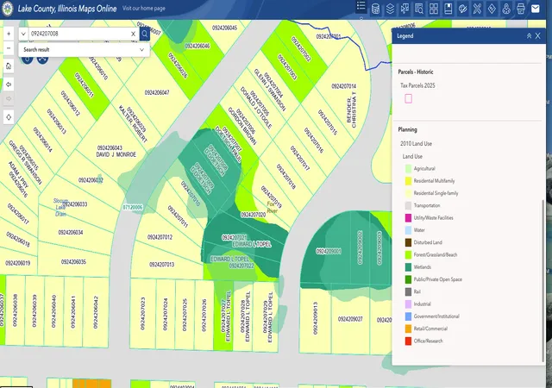This screenshot has width=552, height=388.
Task: Select 'Public/Private Open Space' legend label
Action: click(x=437, y=279)
